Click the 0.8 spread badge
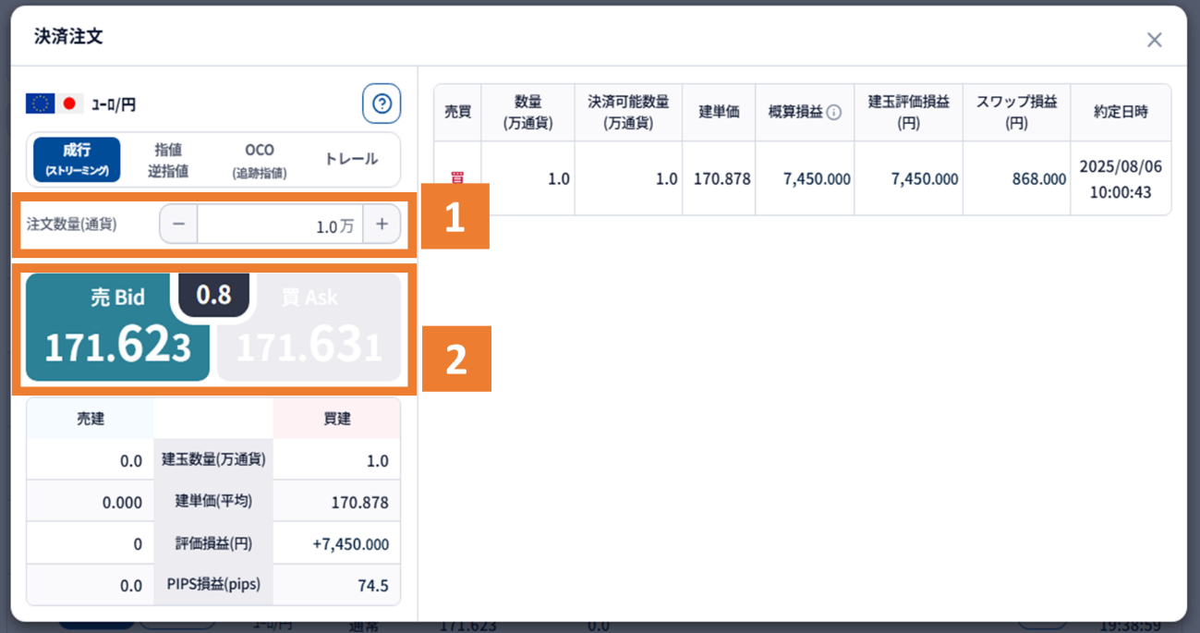This screenshot has height=633, width=1200. point(213,295)
